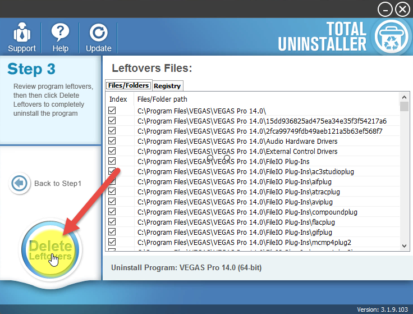Click the scroll down arrow of the file list
Image resolution: width=413 pixels, height=314 pixels.
[x=405, y=245]
